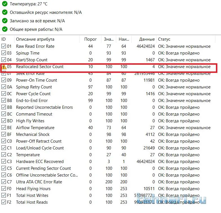Image resolution: width=221 pixels, height=213 pixels.
Task: Toggle checkbox for B8 End-to-End Error
Action: coord(3,101)
